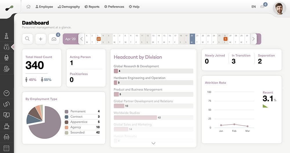Expand Headcount by Division list with chevron
The width and height of the screenshot is (290, 153).
point(153,143)
